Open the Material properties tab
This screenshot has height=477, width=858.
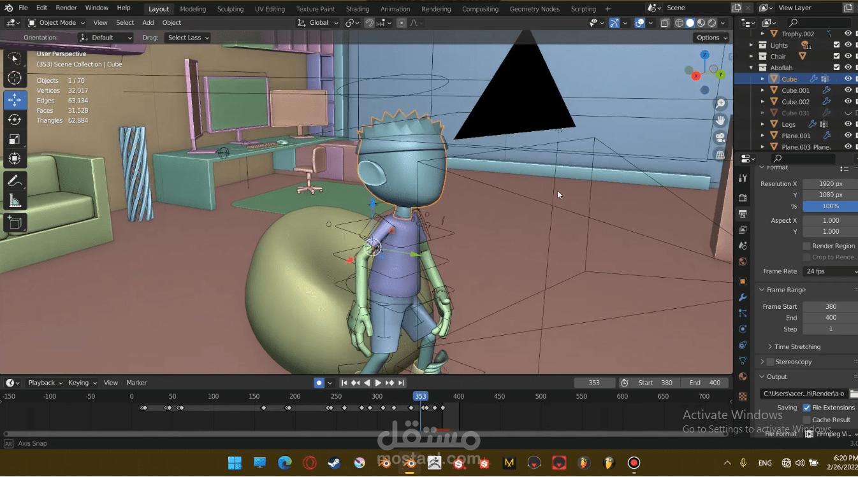tap(743, 377)
